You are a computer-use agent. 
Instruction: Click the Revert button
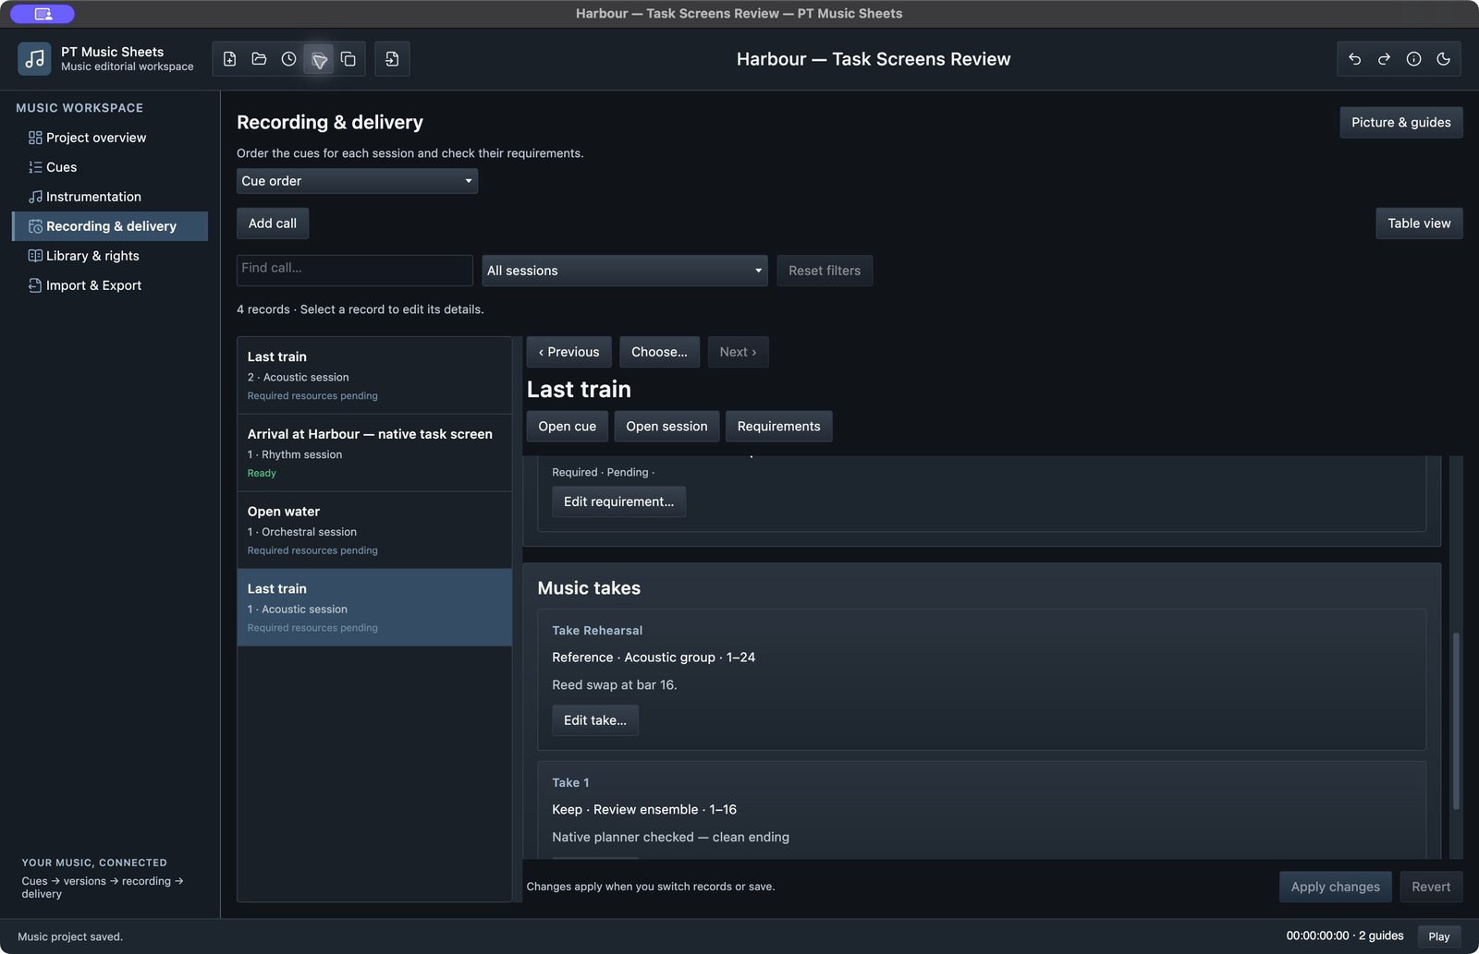(x=1431, y=887)
